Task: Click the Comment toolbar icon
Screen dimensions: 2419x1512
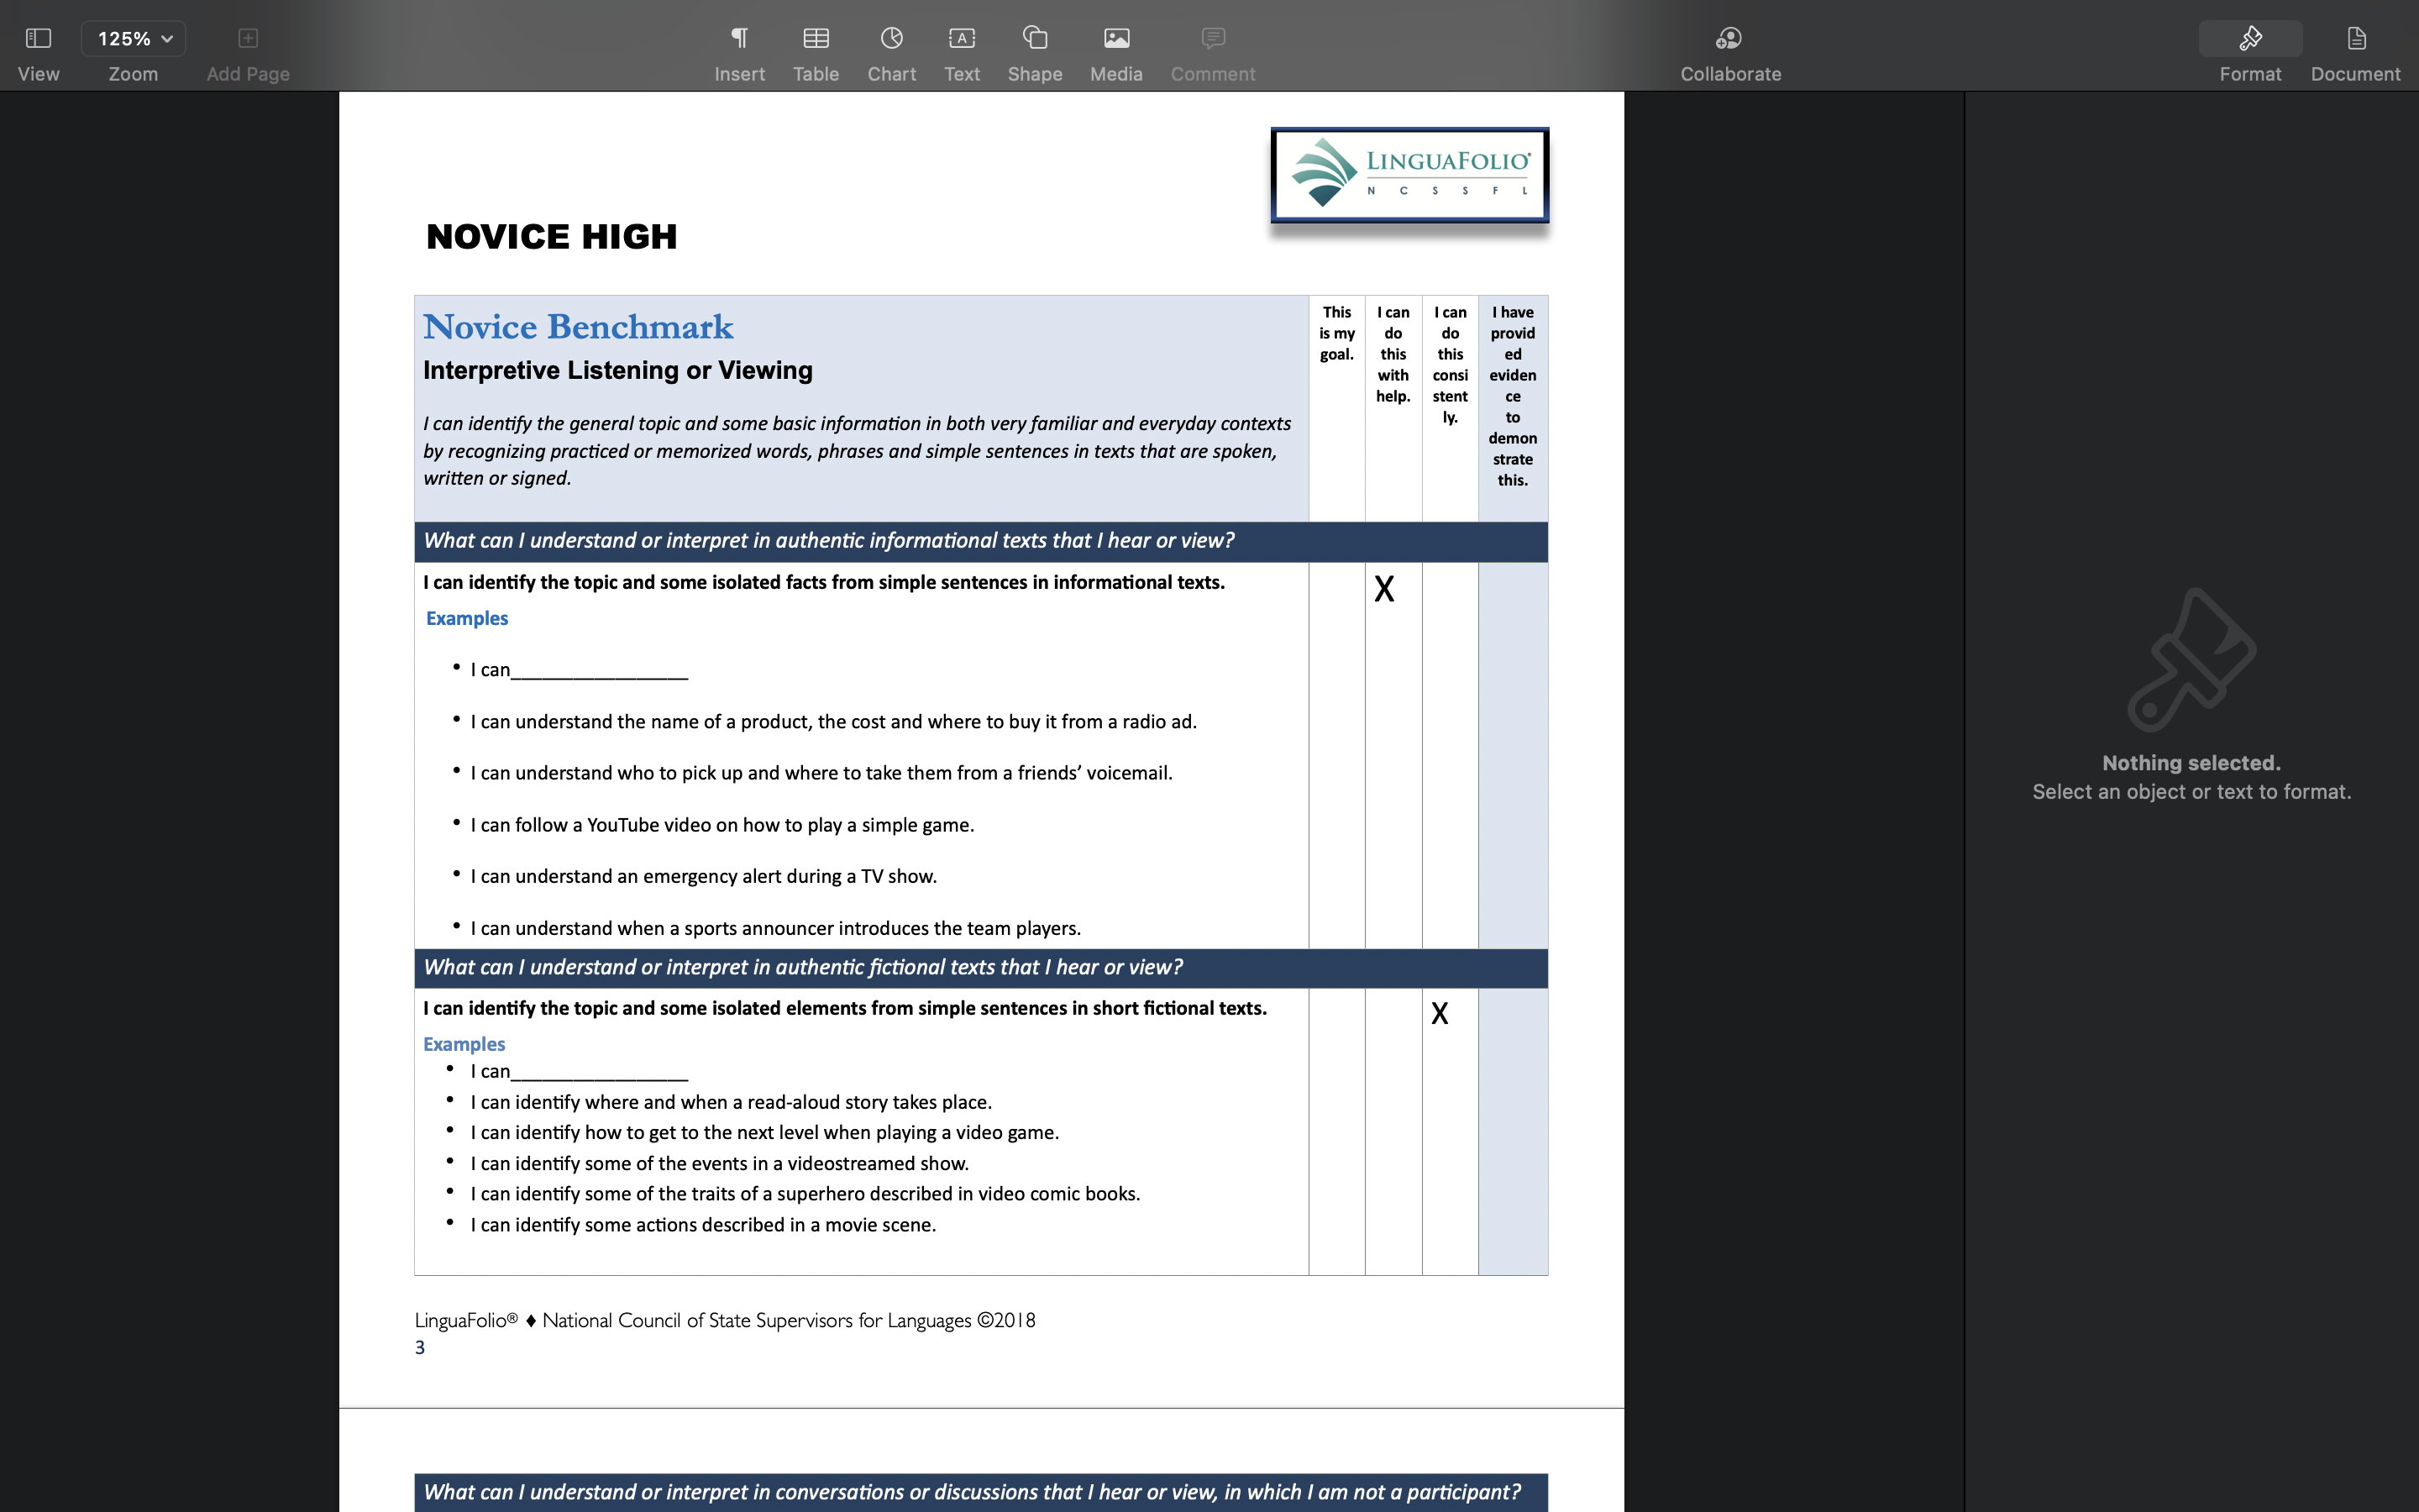Action: (1213, 39)
